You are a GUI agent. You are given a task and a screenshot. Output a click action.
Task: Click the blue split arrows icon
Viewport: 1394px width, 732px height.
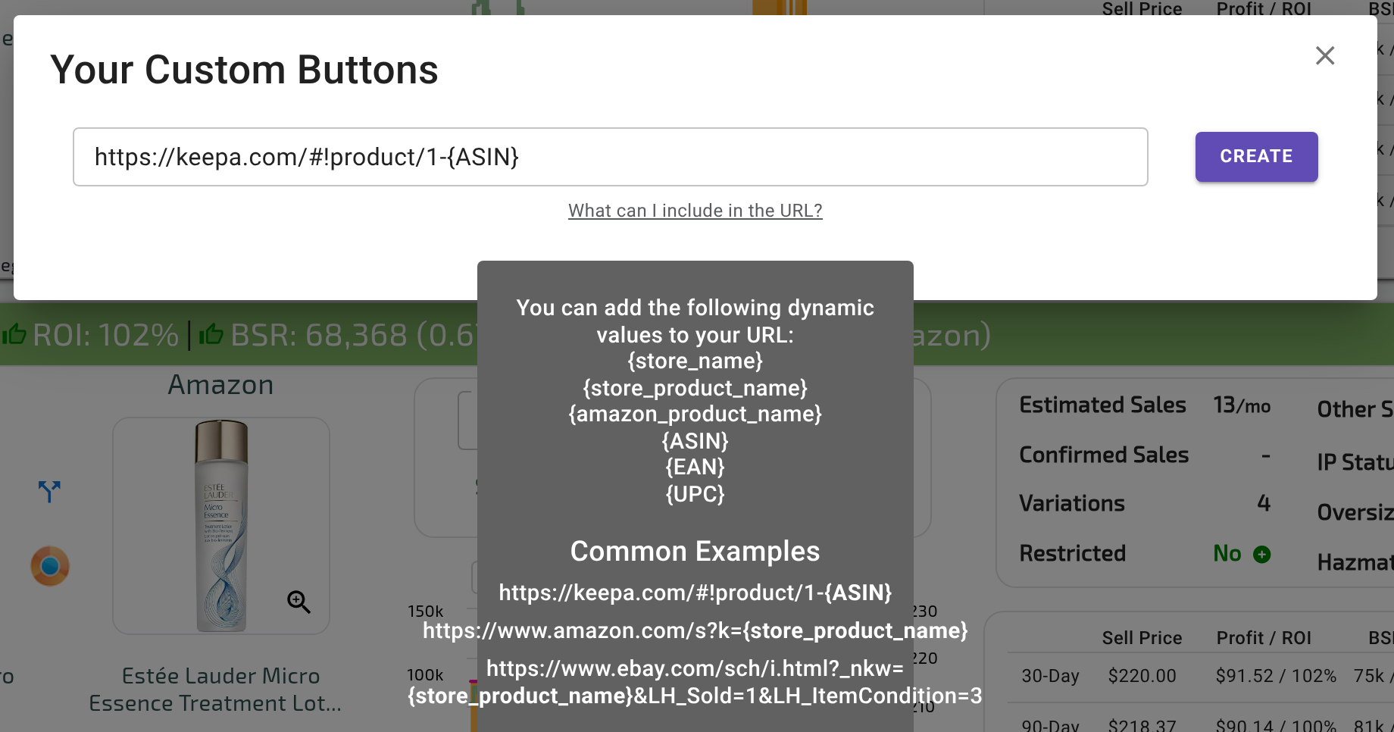(x=50, y=492)
